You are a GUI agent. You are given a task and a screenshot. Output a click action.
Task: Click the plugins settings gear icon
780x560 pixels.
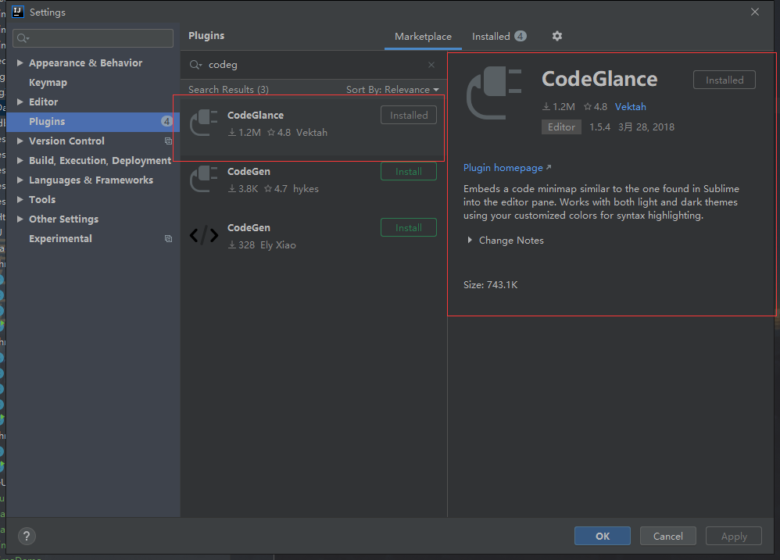coord(556,36)
